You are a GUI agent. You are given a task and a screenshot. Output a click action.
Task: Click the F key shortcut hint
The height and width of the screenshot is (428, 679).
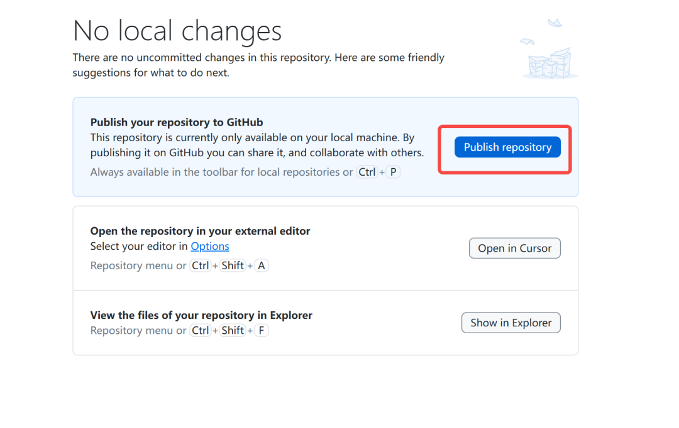[x=261, y=330]
